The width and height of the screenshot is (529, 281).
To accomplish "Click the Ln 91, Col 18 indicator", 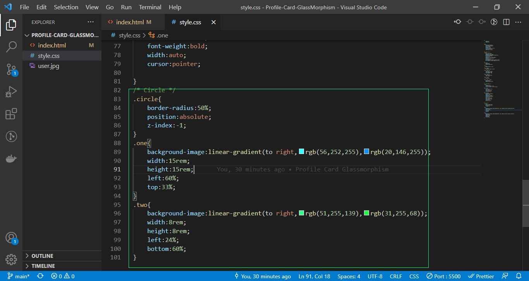I will pyautogui.click(x=314, y=276).
